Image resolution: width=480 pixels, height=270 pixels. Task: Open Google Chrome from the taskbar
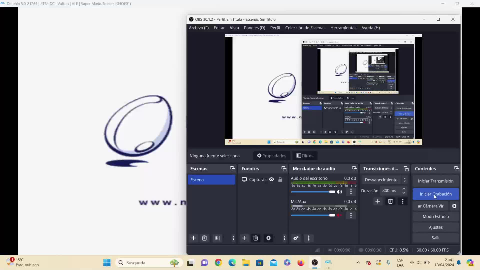pyautogui.click(x=218, y=262)
